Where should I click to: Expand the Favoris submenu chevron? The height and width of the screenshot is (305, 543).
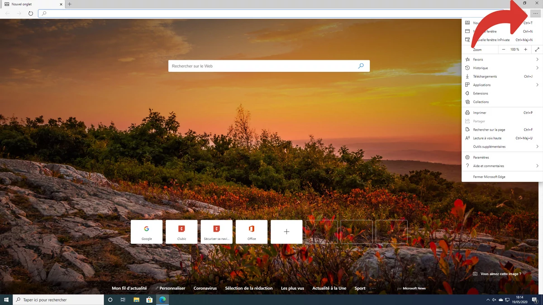[538, 60]
